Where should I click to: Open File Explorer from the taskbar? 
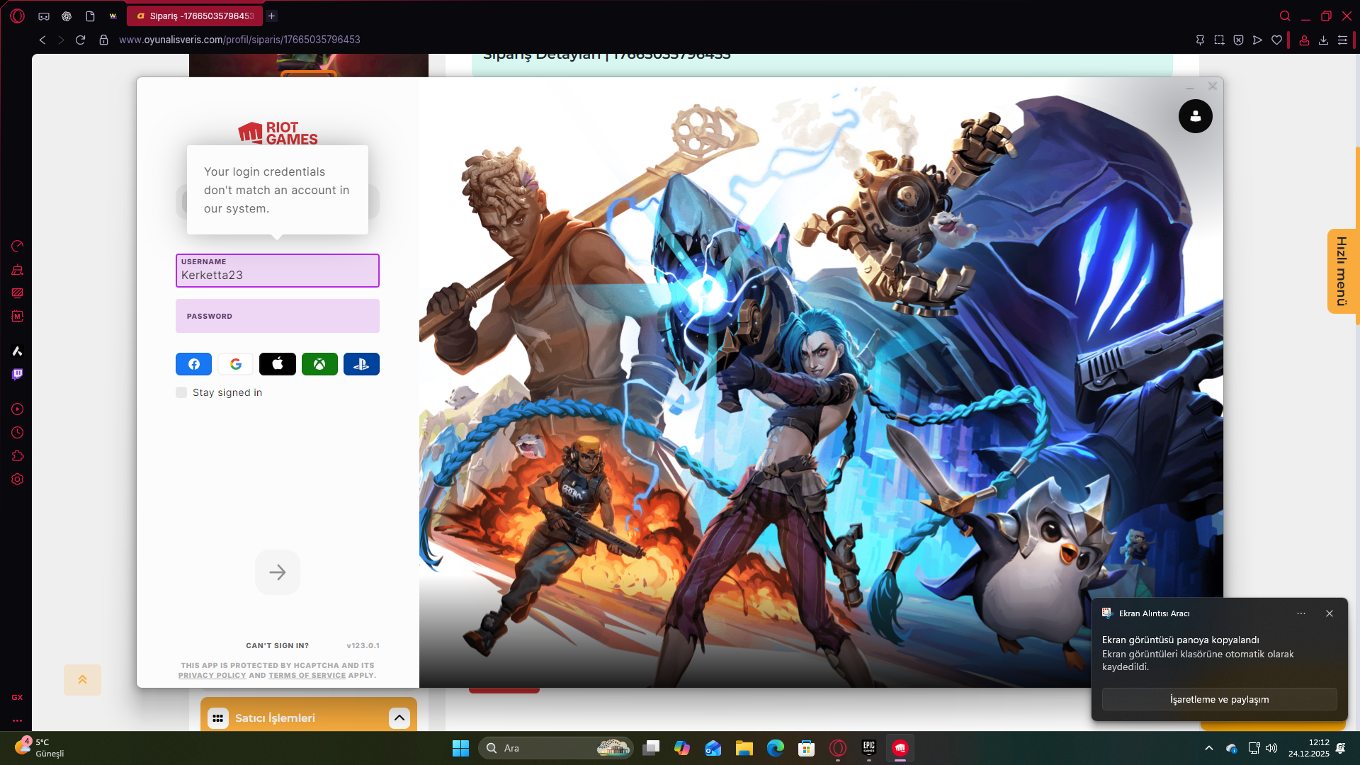[744, 748]
